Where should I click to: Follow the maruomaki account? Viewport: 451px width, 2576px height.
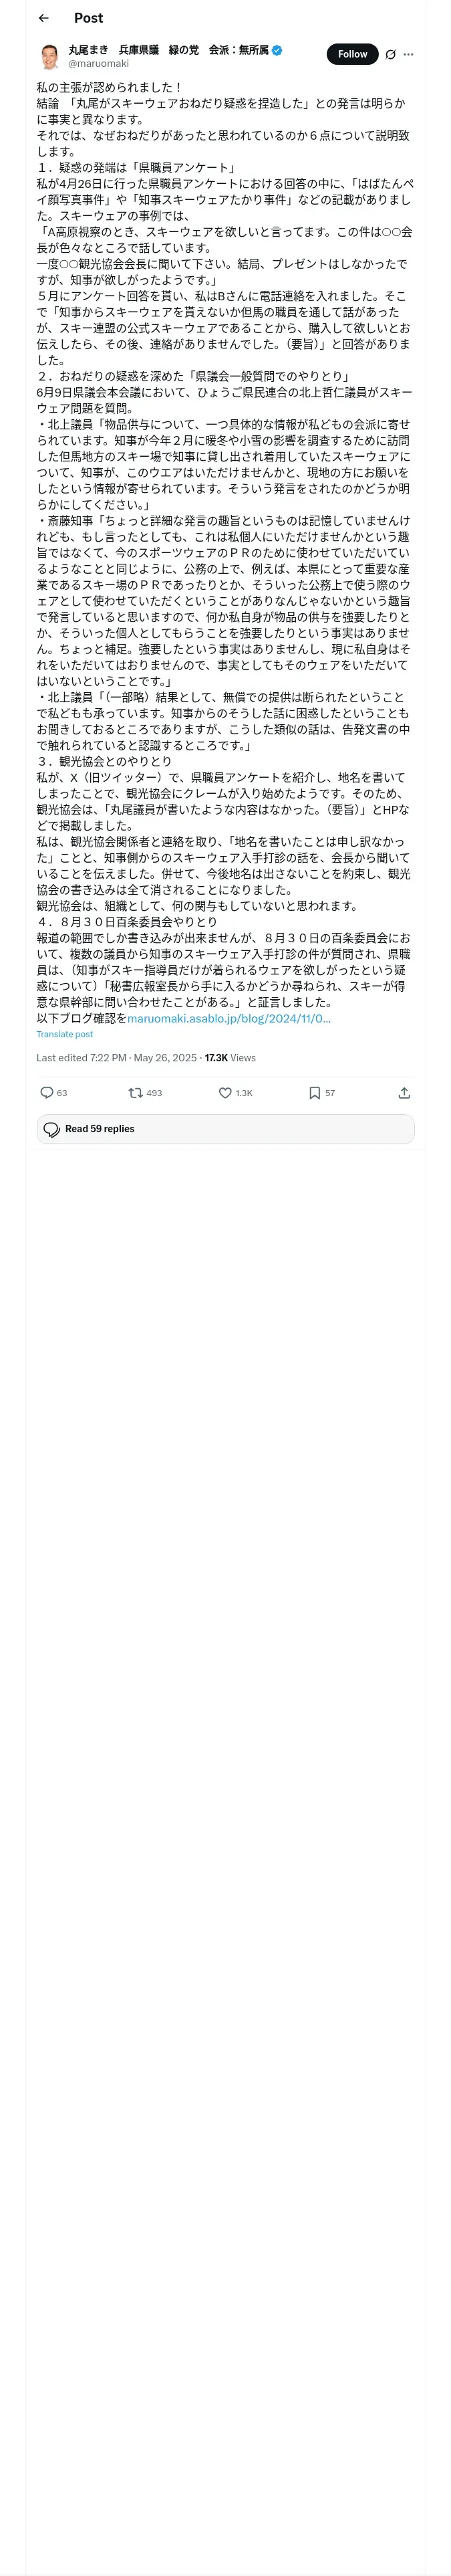click(352, 54)
